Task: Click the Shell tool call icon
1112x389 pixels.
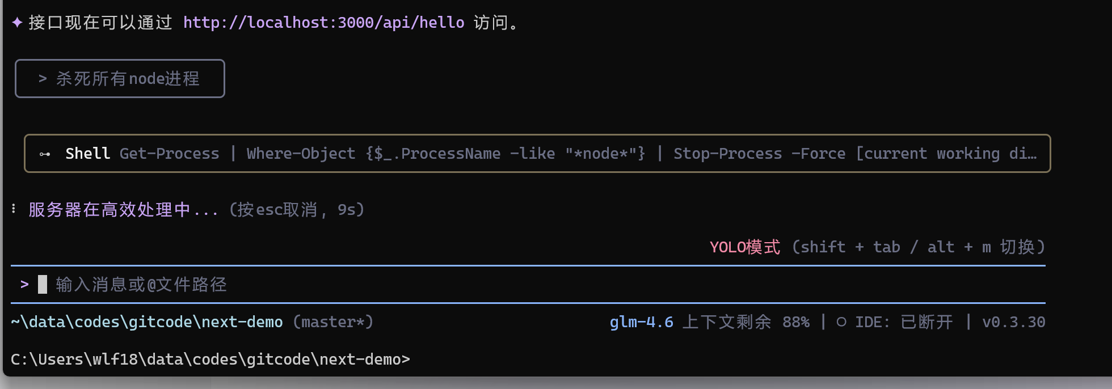Action: click(x=45, y=154)
